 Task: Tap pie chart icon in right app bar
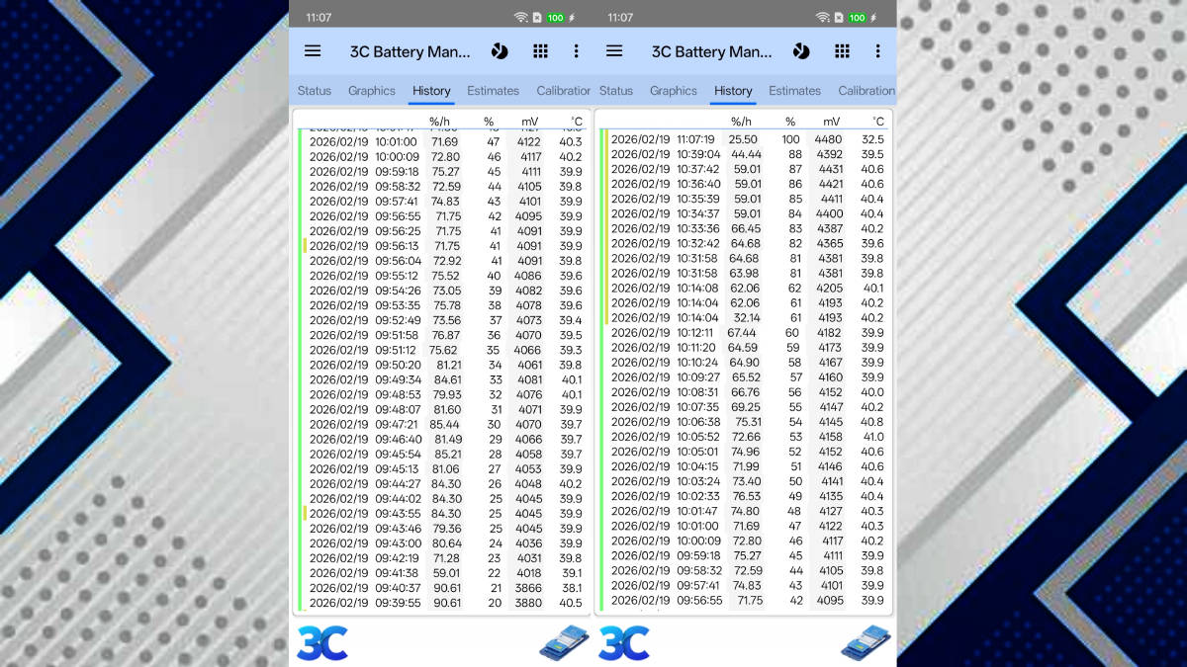pos(801,51)
